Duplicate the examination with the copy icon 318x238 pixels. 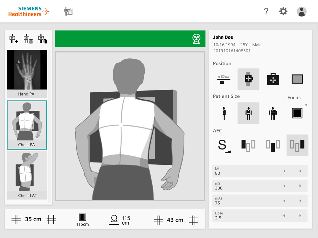click(x=43, y=39)
